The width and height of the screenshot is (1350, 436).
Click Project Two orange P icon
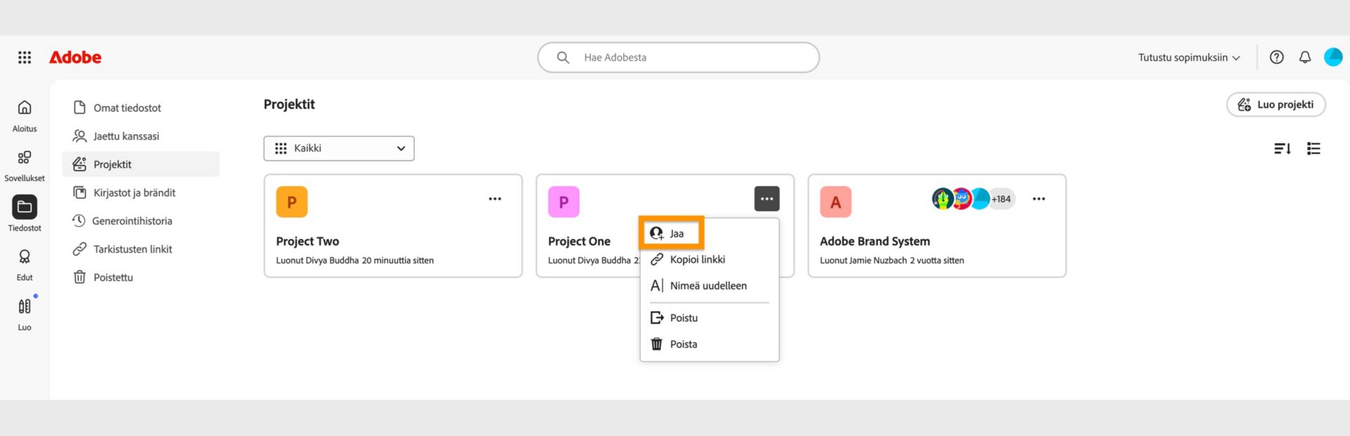click(x=292, y=202)
